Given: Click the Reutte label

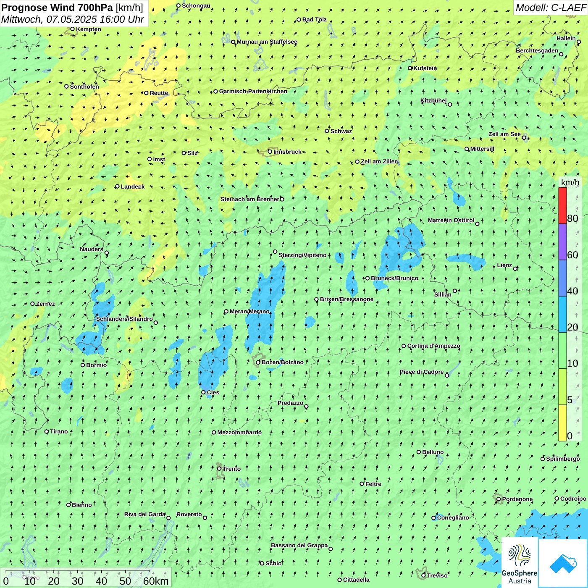Looking at the screenshot, I should point(159,93).
